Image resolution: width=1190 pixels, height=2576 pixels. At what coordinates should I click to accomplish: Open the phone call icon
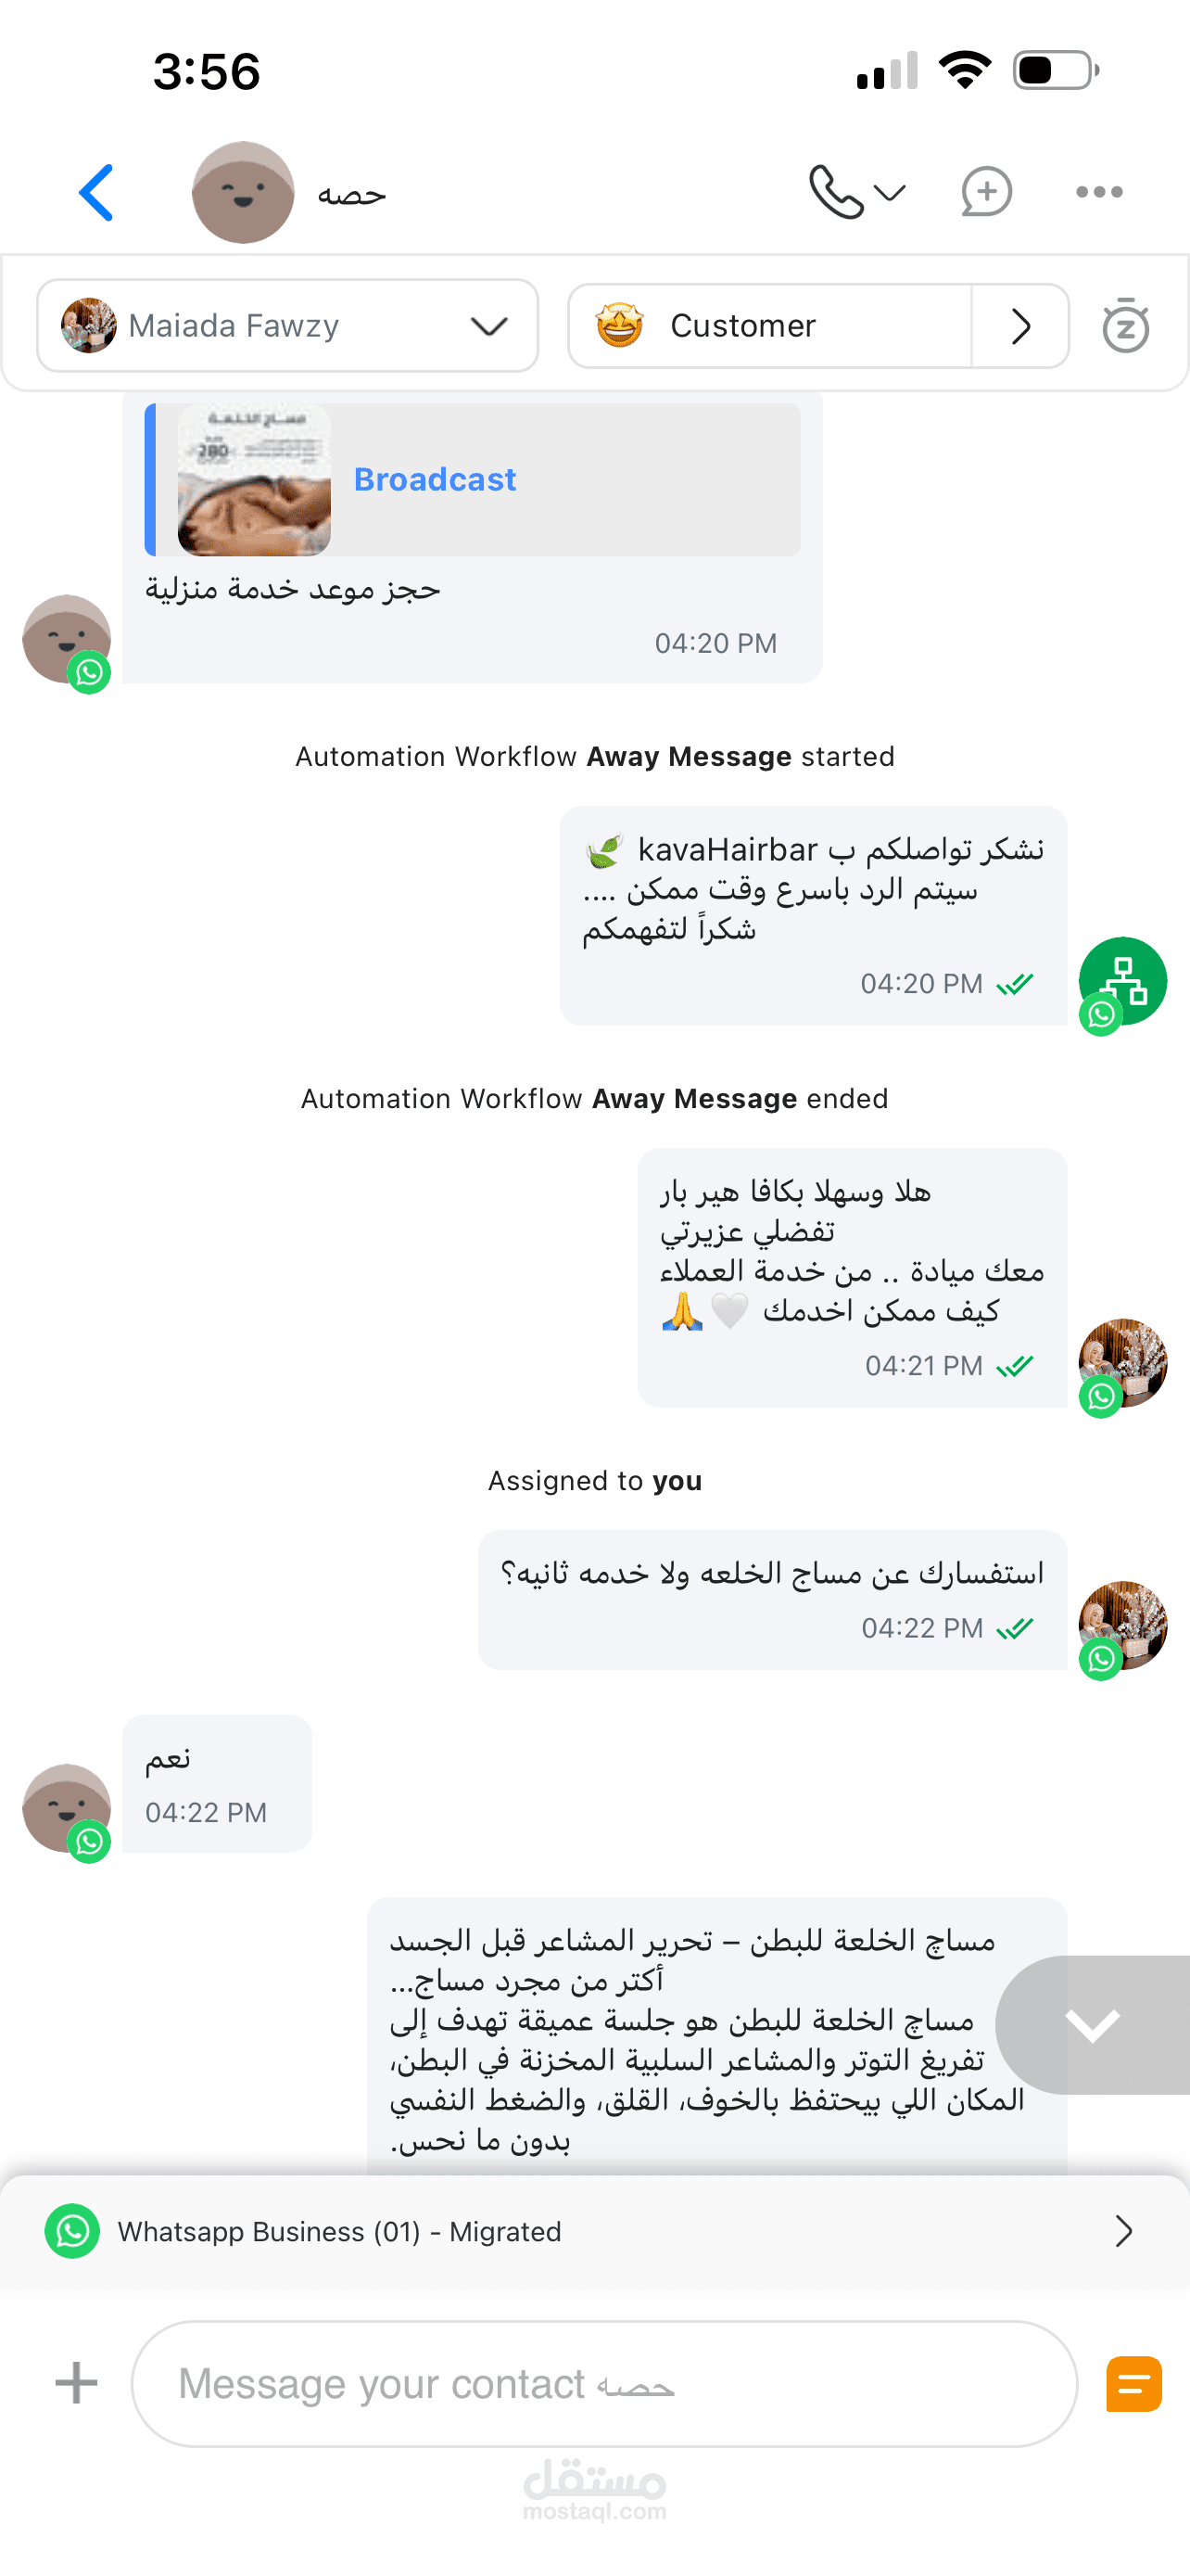[836, 192]
